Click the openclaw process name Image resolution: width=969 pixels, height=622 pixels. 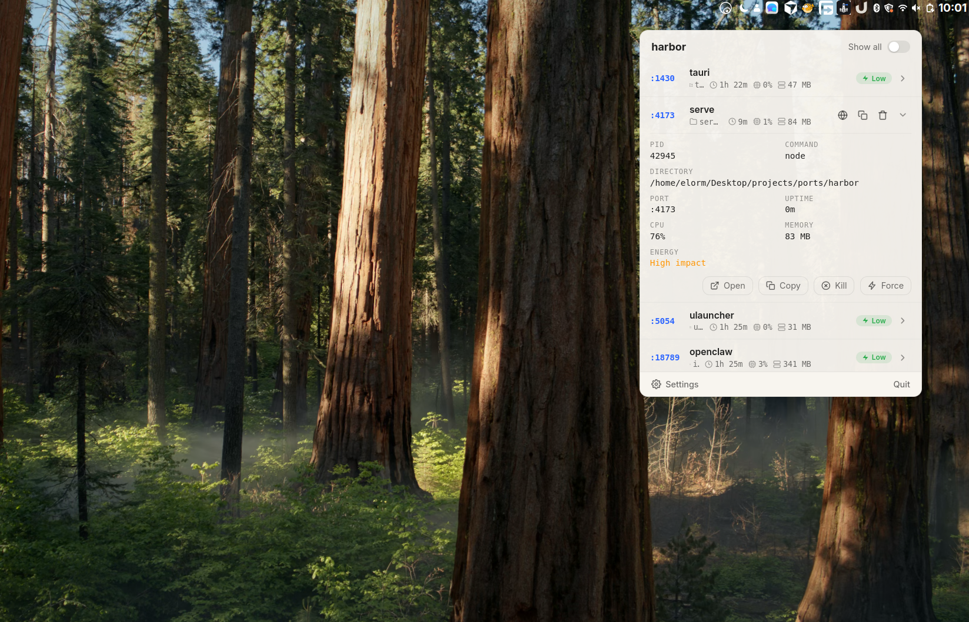click(711, 352)
